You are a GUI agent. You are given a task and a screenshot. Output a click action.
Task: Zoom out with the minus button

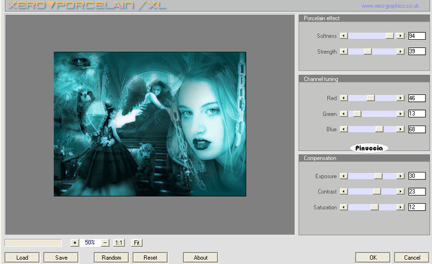[105, 242]
